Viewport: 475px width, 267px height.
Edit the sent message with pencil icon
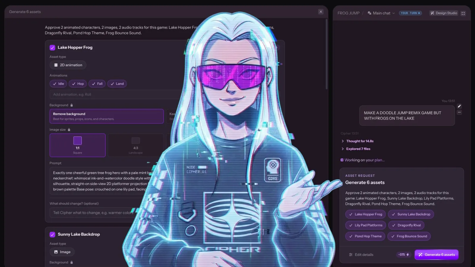459,106
